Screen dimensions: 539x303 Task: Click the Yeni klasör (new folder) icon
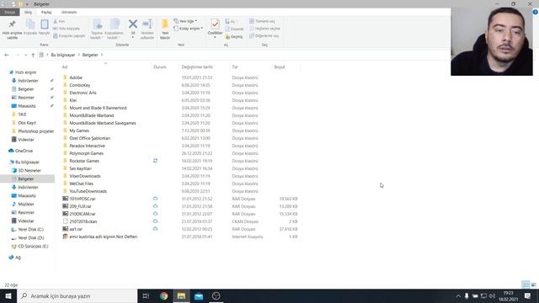click(165, 24)
